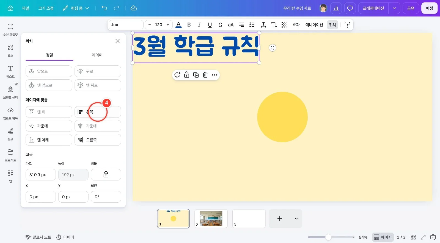The width and height of the screenshot is (440, 243).
Task: Open the 파일 menu
Action: coord(26,8)
